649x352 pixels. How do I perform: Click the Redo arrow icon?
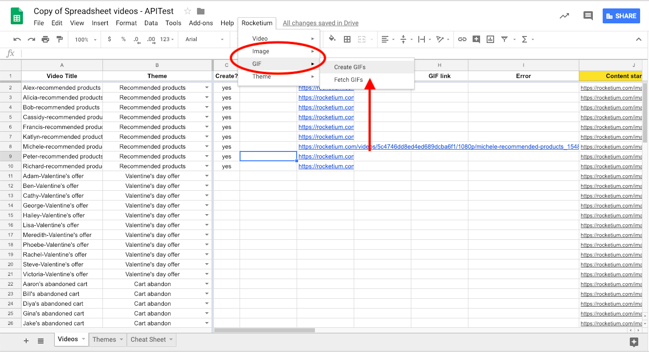31,39
